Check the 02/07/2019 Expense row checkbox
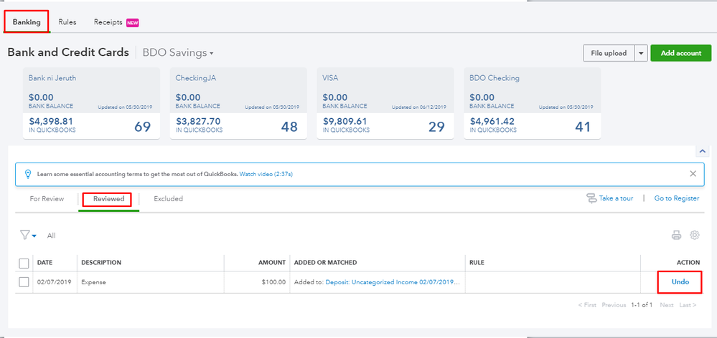 24,282
